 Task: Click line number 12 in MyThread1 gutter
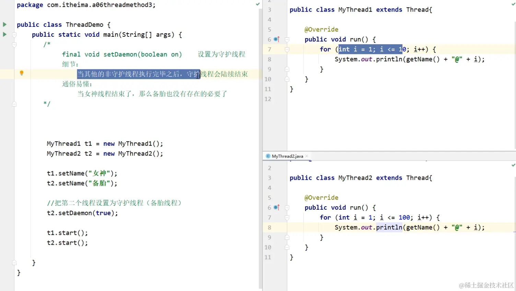click(x=268, y=99)
